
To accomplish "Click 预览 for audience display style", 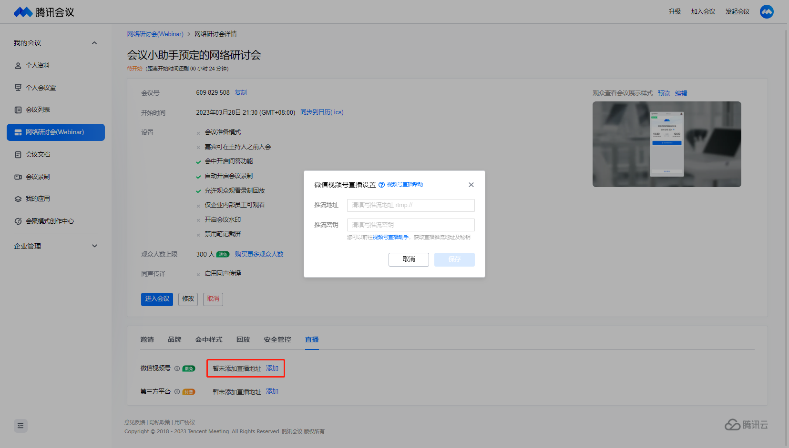I will click(664, 93).
